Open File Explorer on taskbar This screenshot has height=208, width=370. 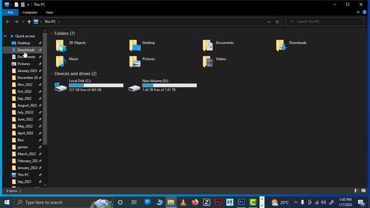pos(171,202)
